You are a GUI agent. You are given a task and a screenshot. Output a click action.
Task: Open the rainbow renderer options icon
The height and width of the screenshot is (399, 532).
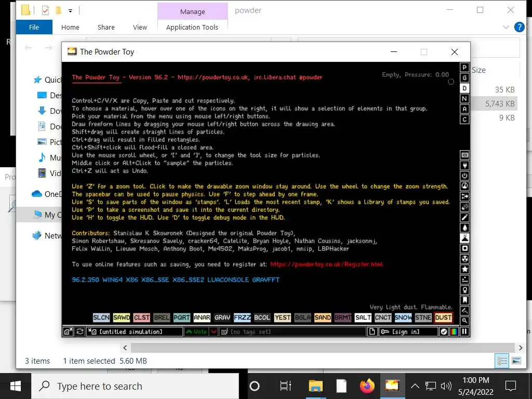pos(454,331)
